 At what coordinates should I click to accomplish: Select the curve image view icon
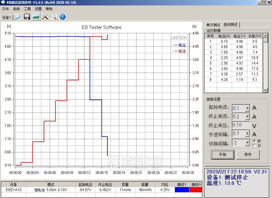(x=36, y=16)
